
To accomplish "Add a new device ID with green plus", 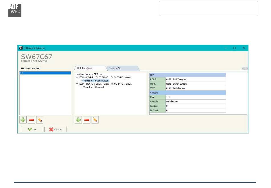I will [x=23, y=120].
